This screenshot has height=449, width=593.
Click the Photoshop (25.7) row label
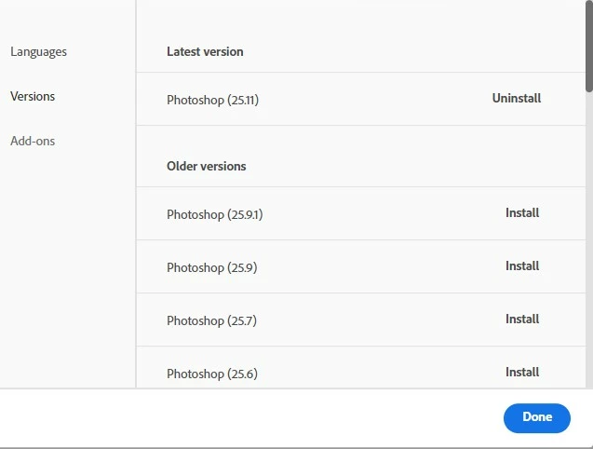(x=211, y=320)
